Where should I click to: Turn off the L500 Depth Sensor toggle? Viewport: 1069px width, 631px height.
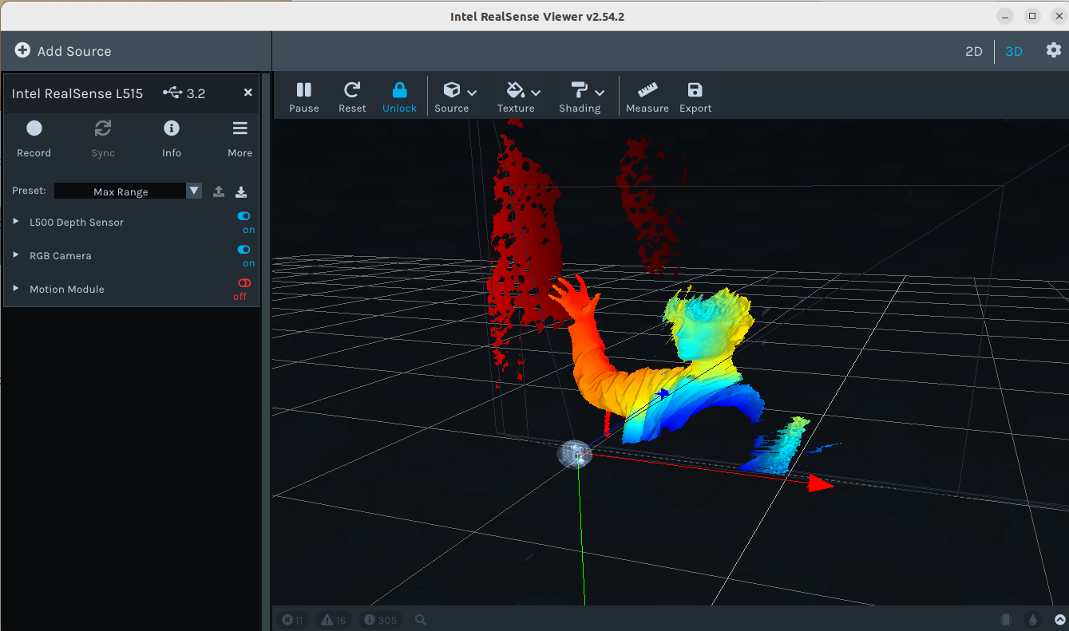pos(243,216)
